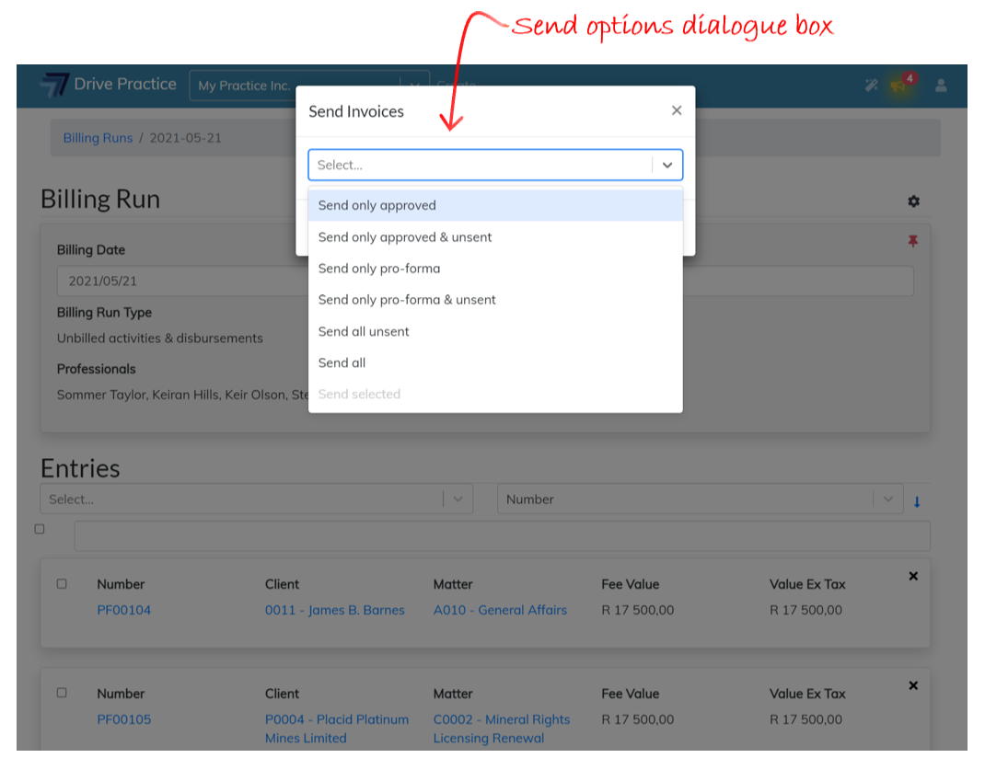Click the Drive Practice logo icon
This screenshot has height=758, width=985.
54,85
